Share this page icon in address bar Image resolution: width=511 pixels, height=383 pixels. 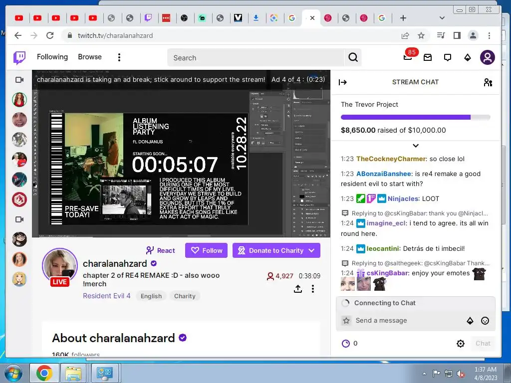tap(405, 35)
